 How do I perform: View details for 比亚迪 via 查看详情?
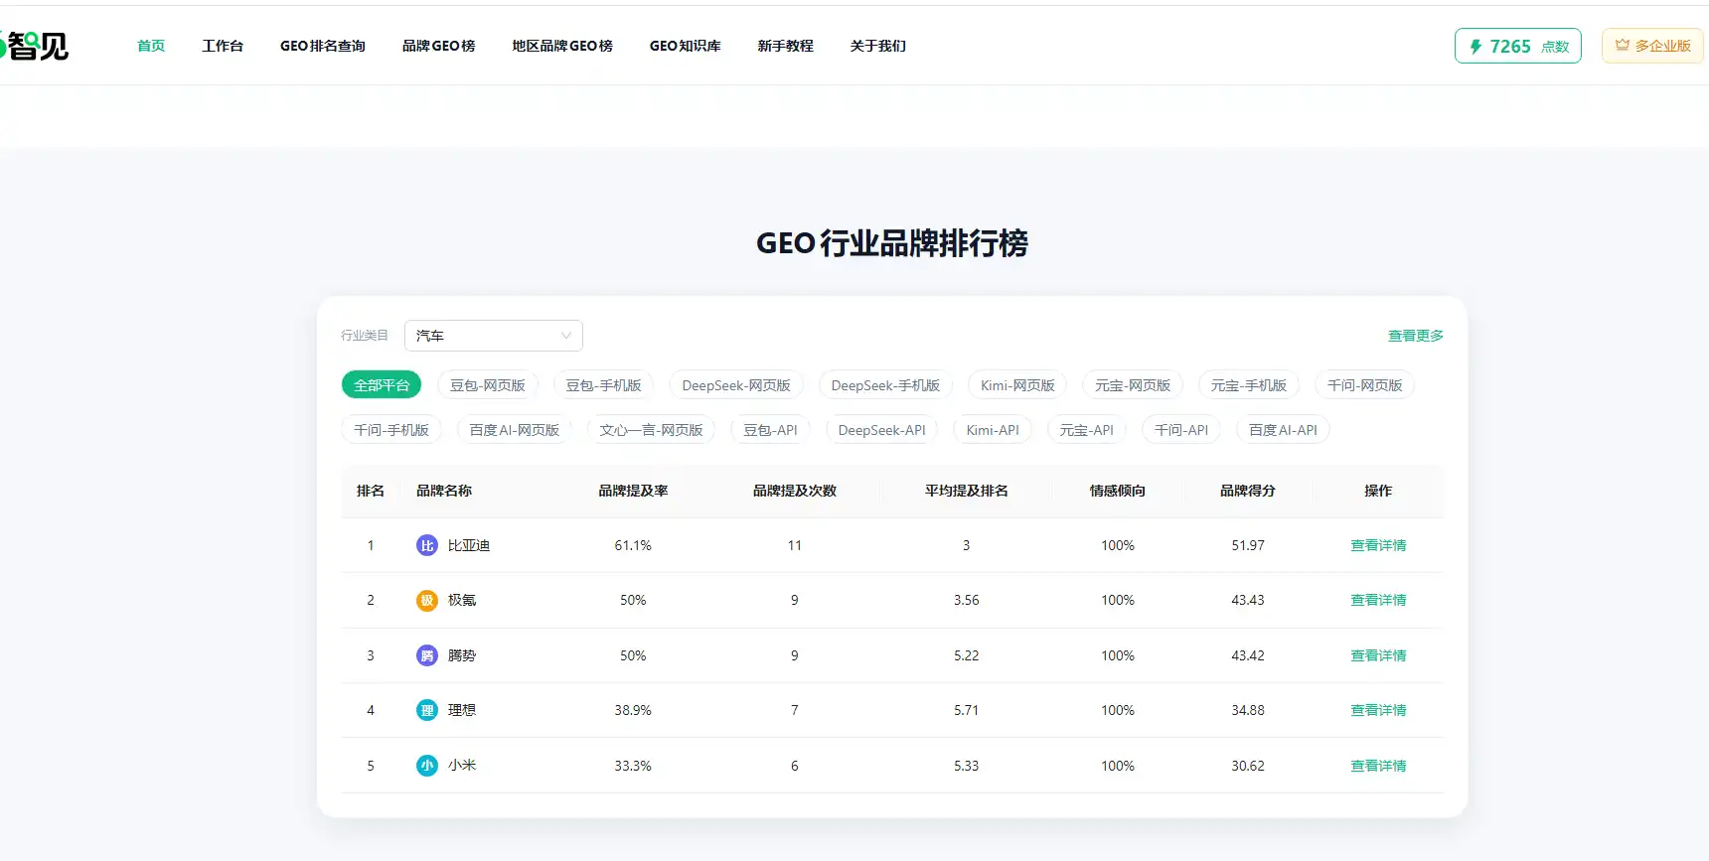[x=1378, y=545]
